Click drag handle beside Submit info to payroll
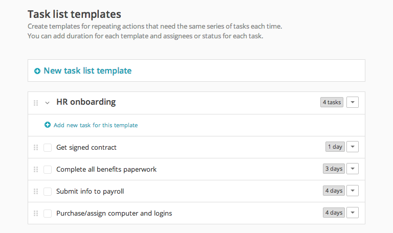 [36, 191]
